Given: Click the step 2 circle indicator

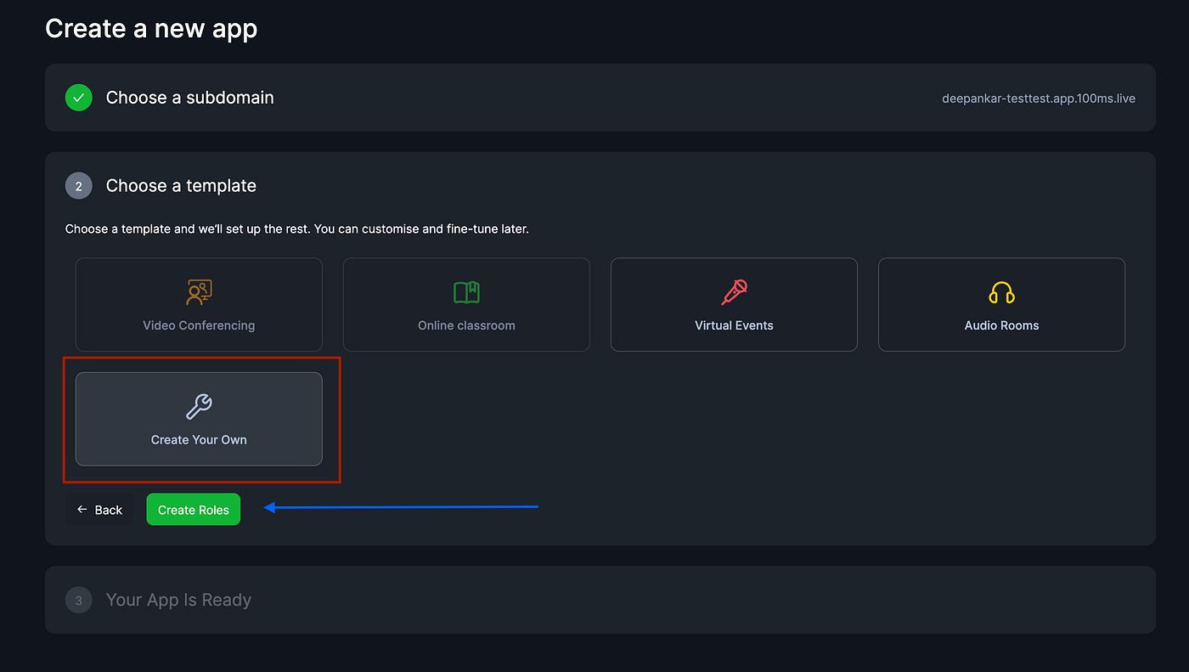Looking at the screenshot, I should [x=78, y=185].
